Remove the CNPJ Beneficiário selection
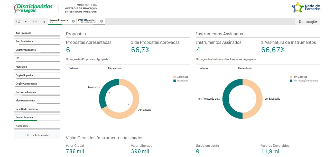The width and height of the screenshot is (334, 157). tap(102, 21)
